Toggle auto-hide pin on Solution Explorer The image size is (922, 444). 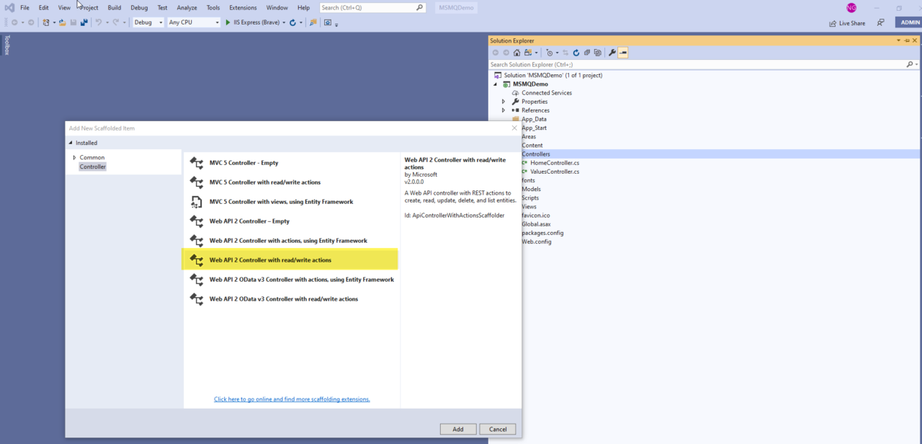(x=906, y=40)
